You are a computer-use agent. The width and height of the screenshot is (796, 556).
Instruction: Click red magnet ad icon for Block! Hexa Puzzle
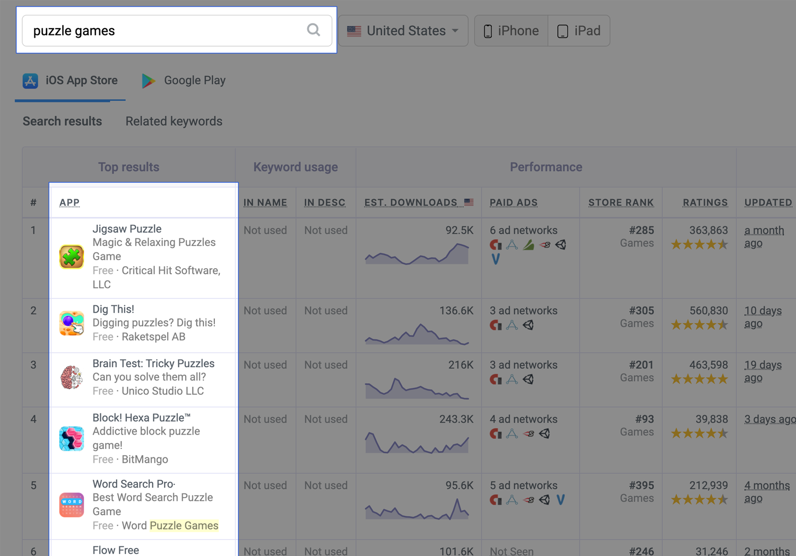pos(496,434)
